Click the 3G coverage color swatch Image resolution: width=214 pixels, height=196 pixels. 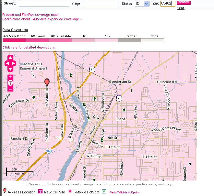coord(83,40)
